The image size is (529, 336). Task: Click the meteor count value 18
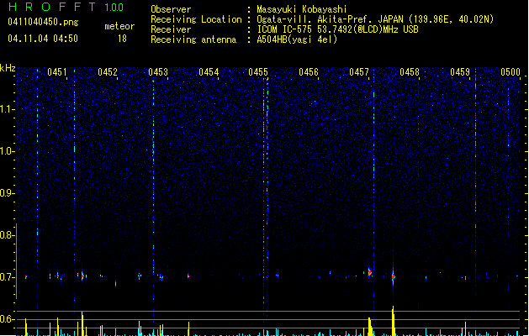point(122,39)
